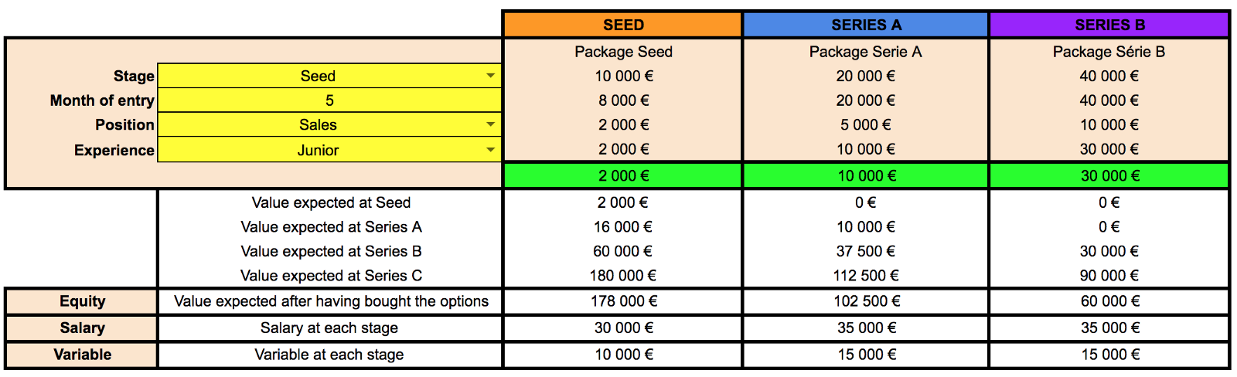Image resolution: width=1237 pixels, height=377 pixels.
Task: Select the purple SERIES B header cell
Action: click(x=1109, y=25)
